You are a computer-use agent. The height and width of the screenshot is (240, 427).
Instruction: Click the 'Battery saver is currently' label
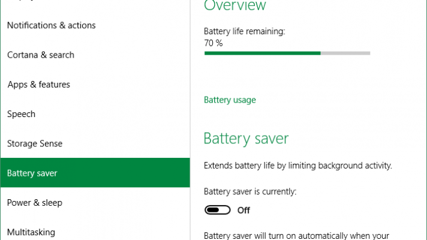point(250,191)
